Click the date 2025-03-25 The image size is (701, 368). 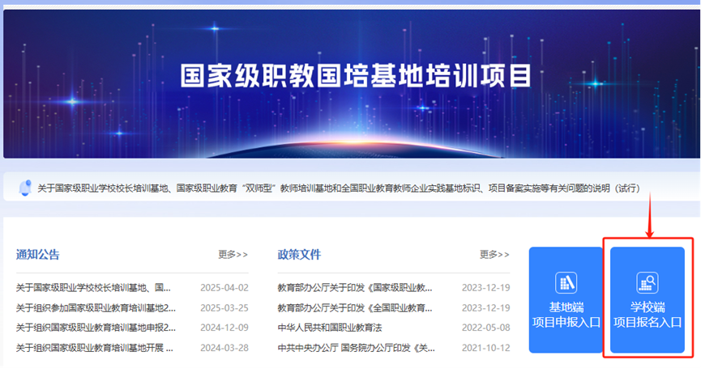point(224,308)
